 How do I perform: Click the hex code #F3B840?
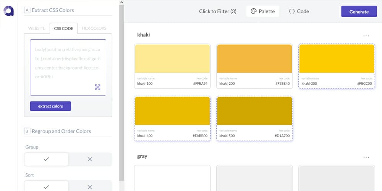[283, 84]
